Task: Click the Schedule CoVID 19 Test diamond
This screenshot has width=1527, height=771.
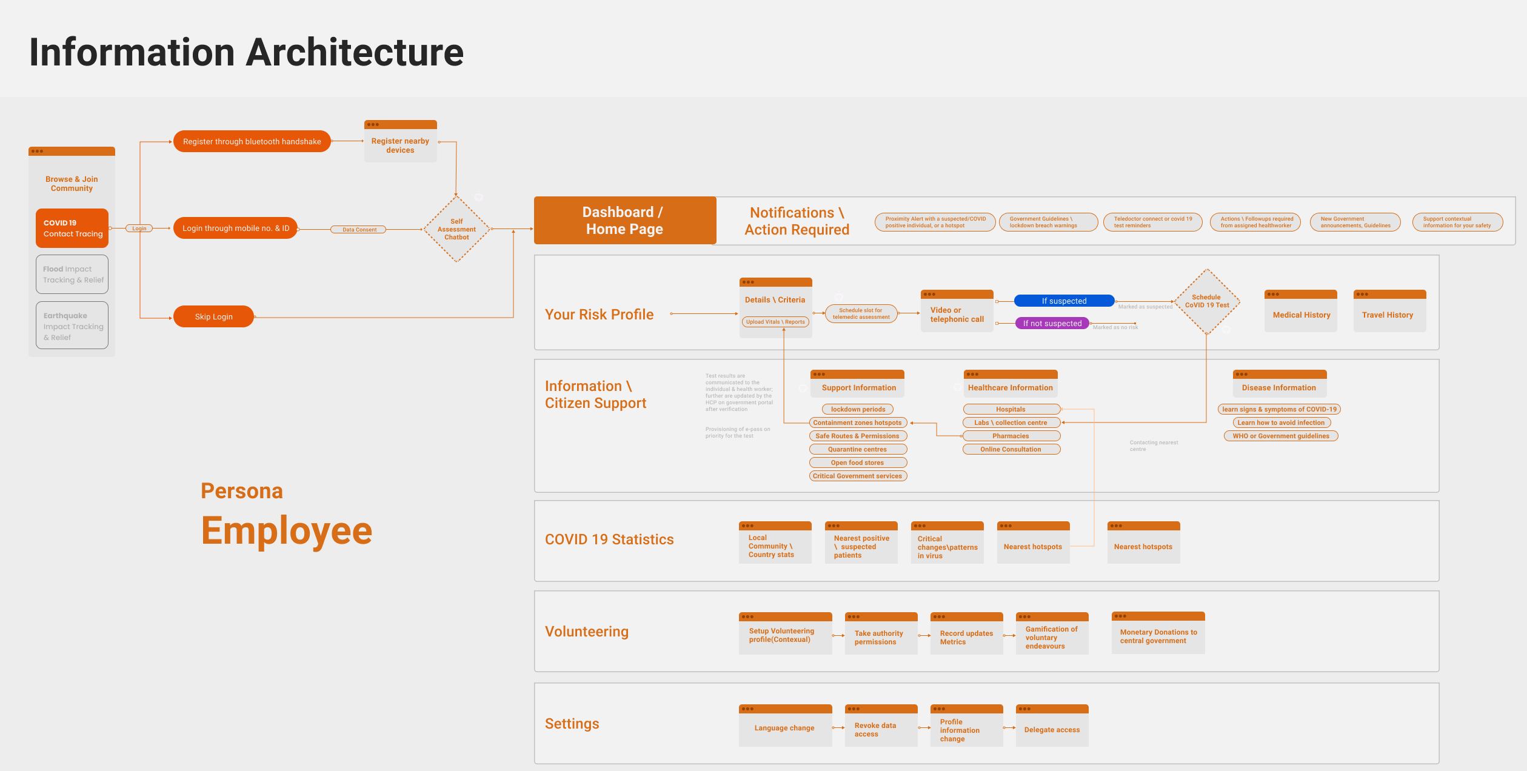Action: (1206, 301)
